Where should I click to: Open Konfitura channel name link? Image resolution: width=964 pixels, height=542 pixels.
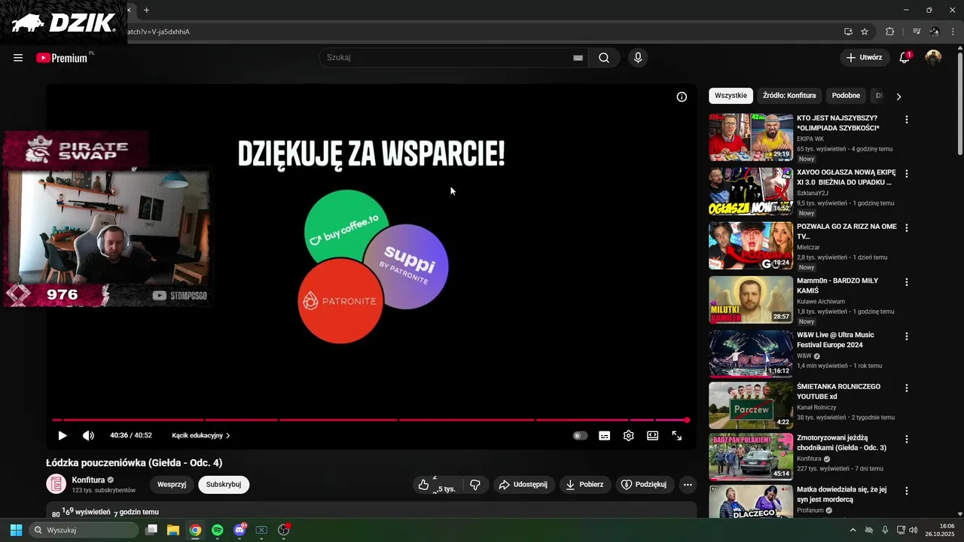click(88, 480)
